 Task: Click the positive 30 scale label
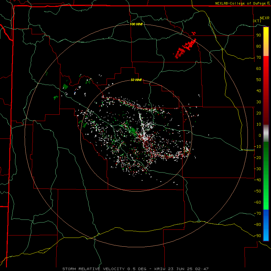[x=259, y=102]
